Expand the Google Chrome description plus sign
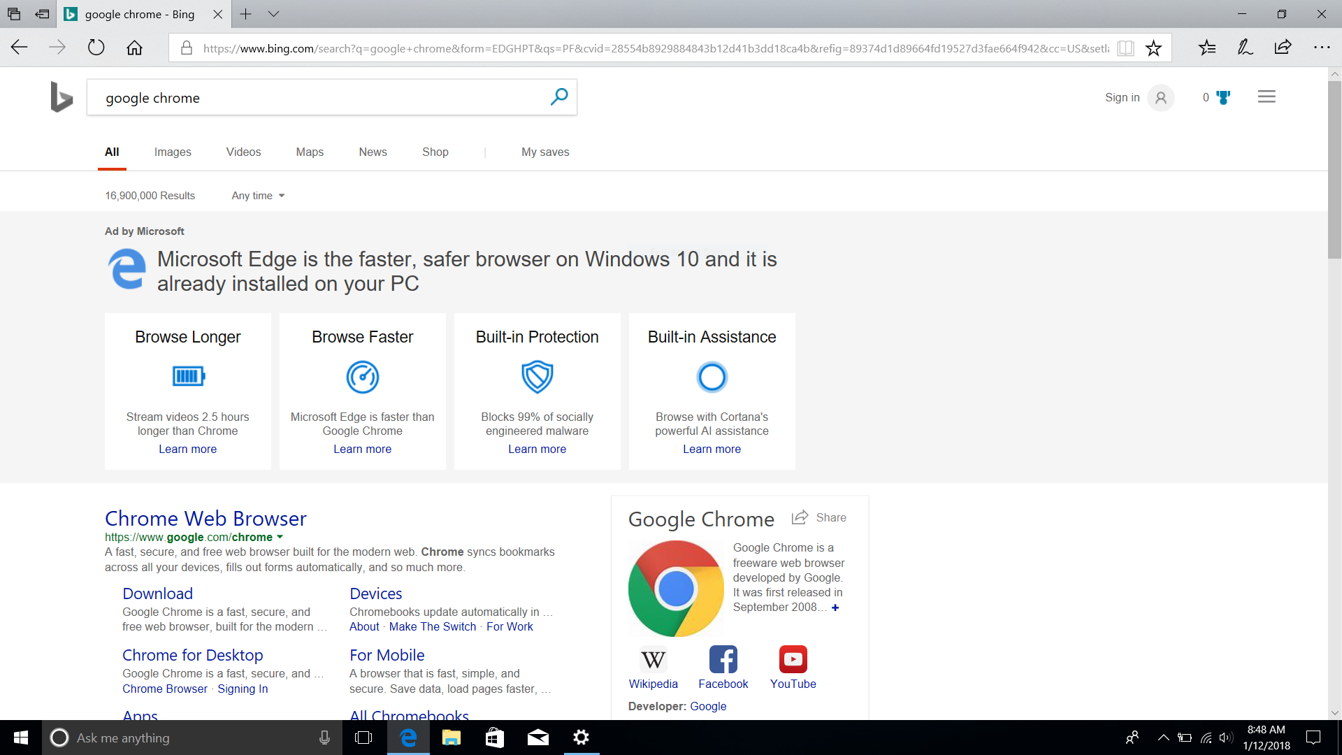The image size is (1342, 755). pyautogui.click(x=835, y=607)
